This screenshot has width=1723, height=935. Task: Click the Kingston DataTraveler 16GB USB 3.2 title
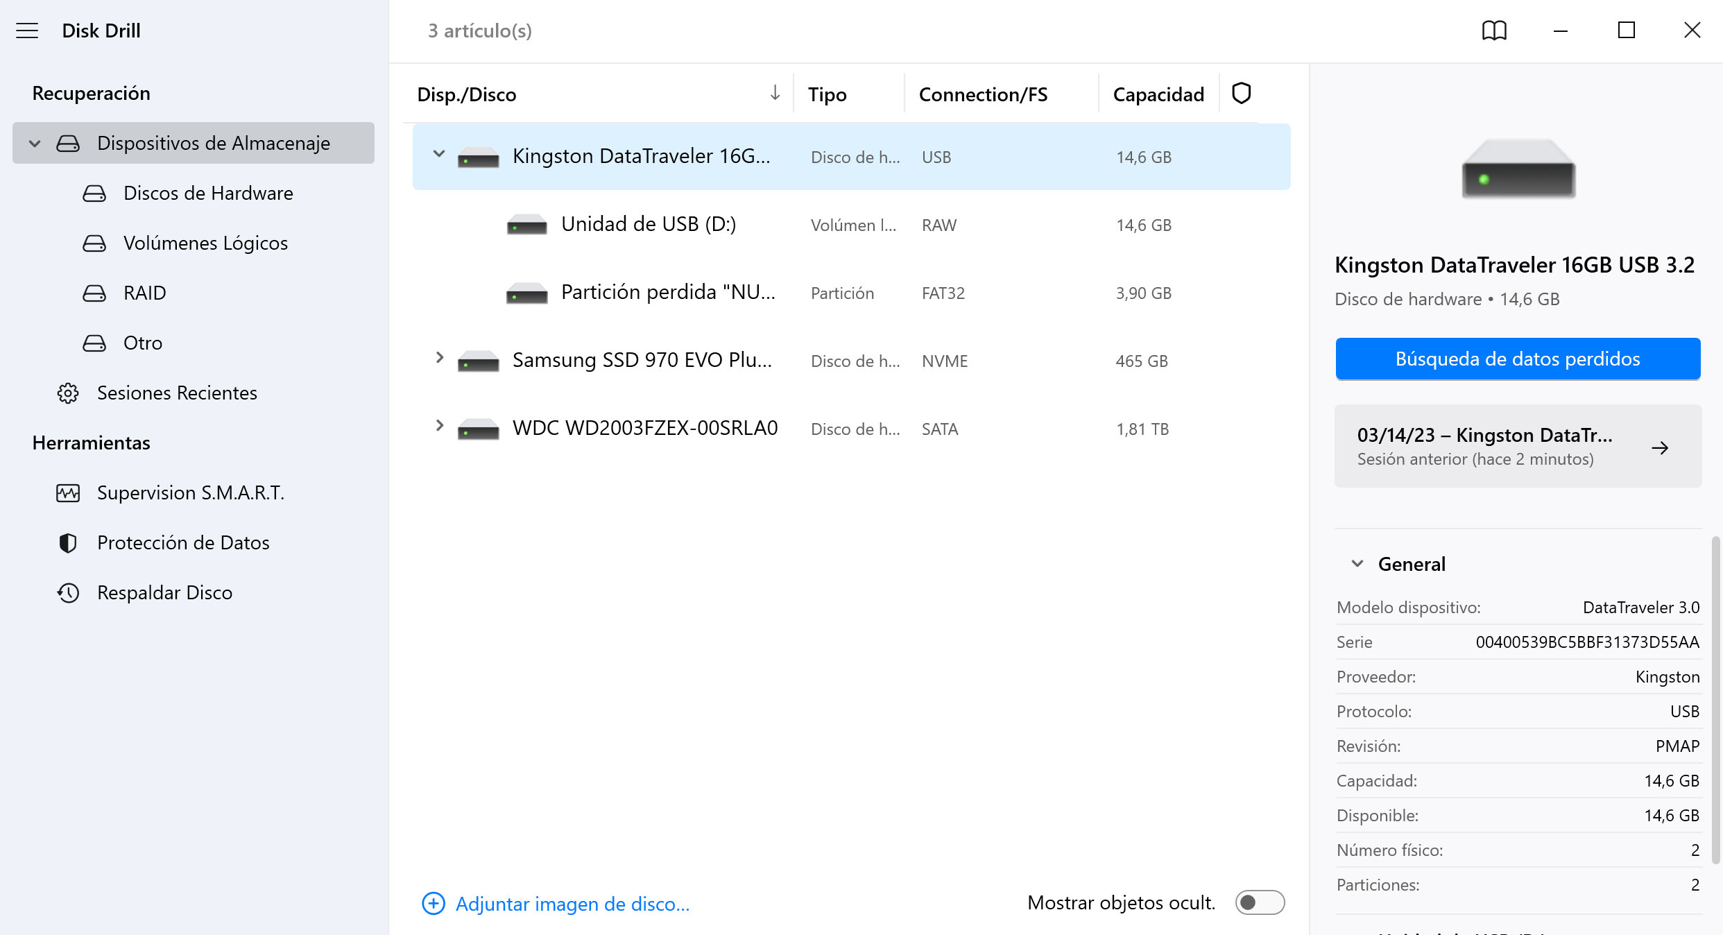(1514, 265)
